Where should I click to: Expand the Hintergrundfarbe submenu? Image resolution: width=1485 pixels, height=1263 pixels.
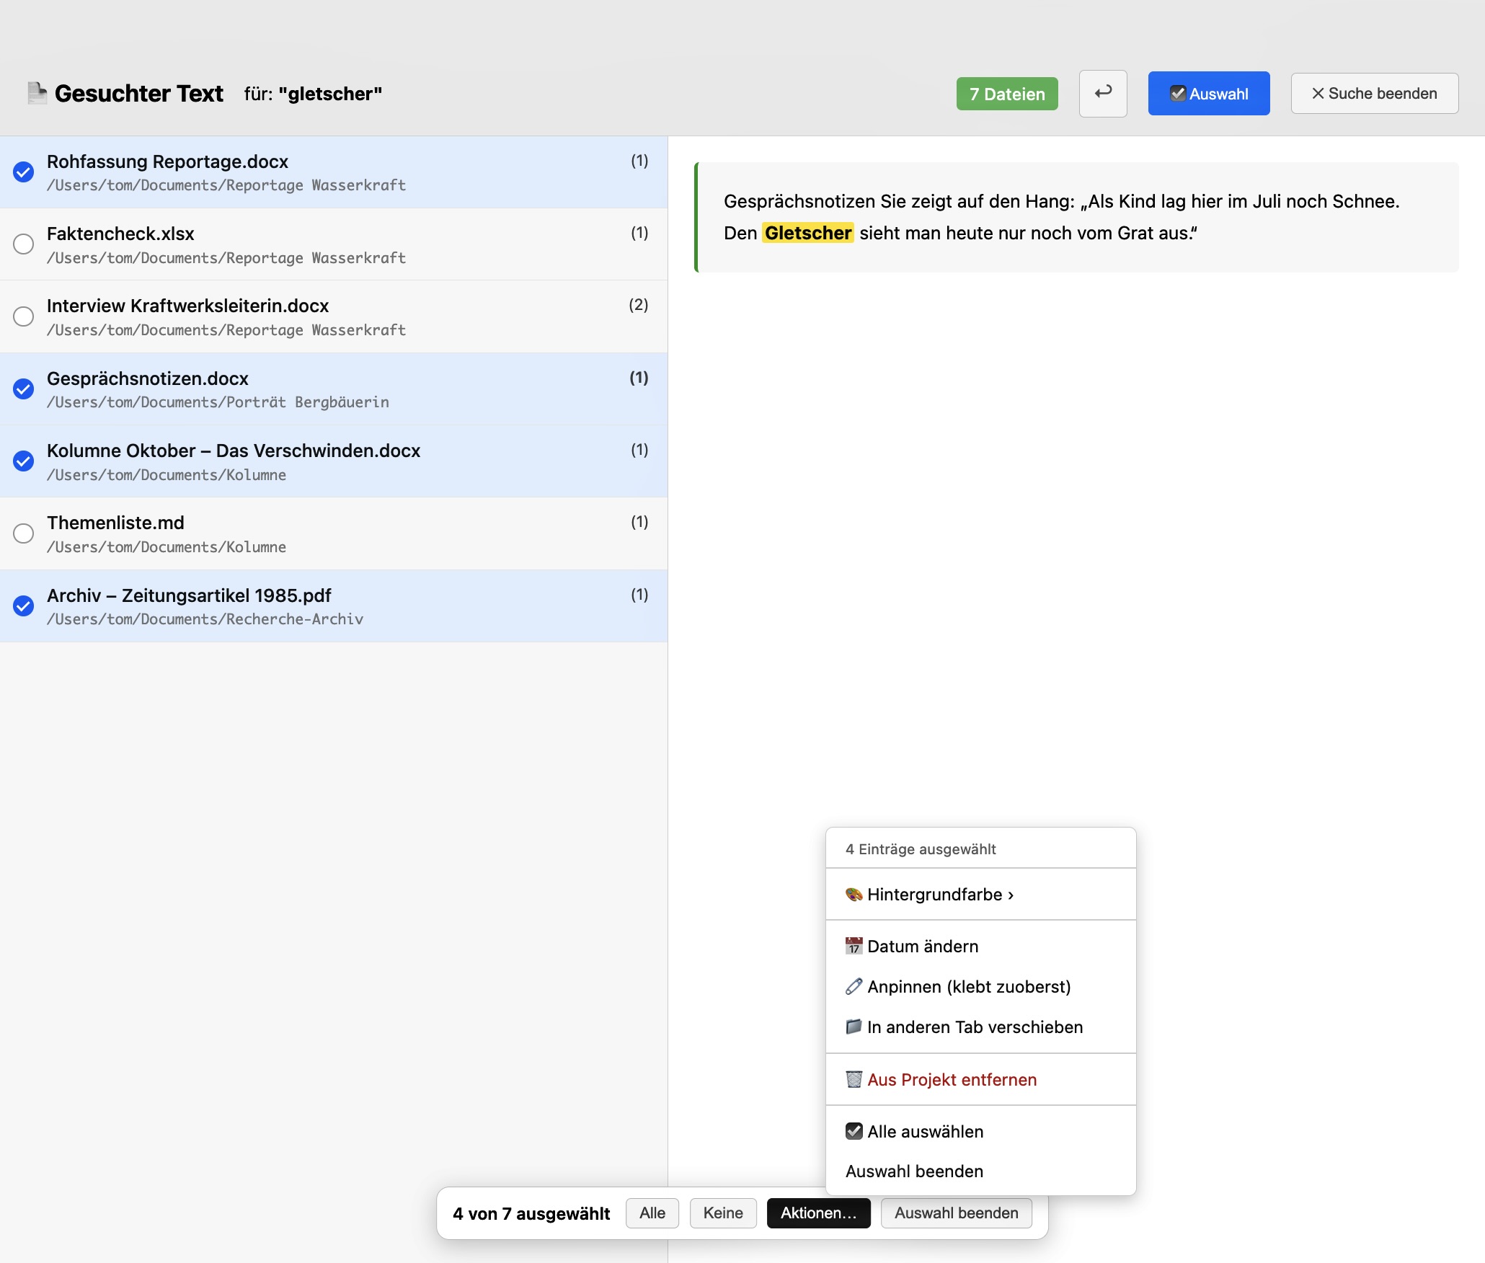pos(981,895)
